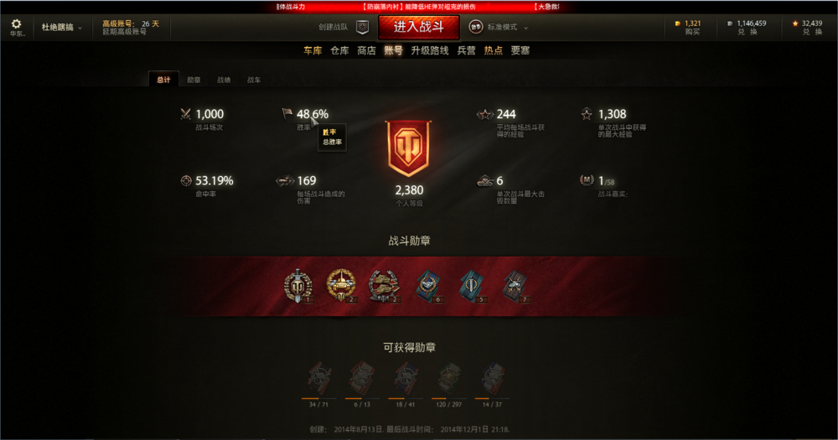The image size is (838, 440).
Task: Click the red ribbon badge with count 7
Action: tap(515, 286)
